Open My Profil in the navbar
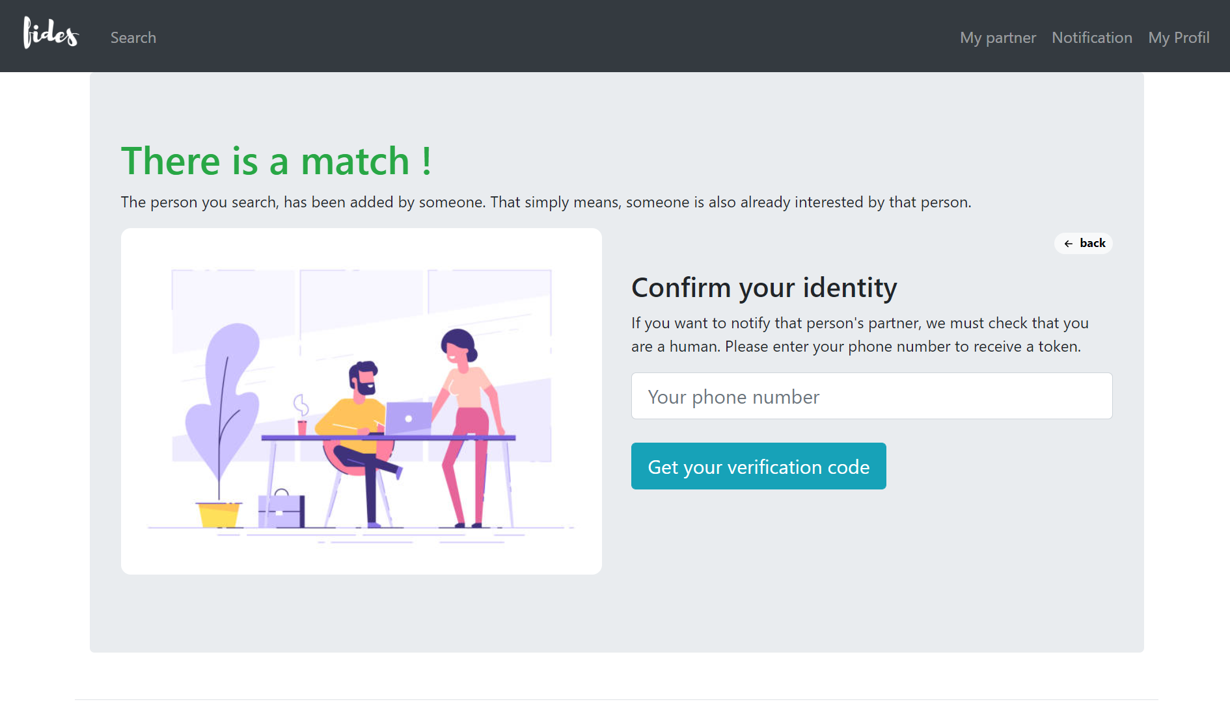The height and width of the screenshot is (702, 1230). tap(1179, 38)
